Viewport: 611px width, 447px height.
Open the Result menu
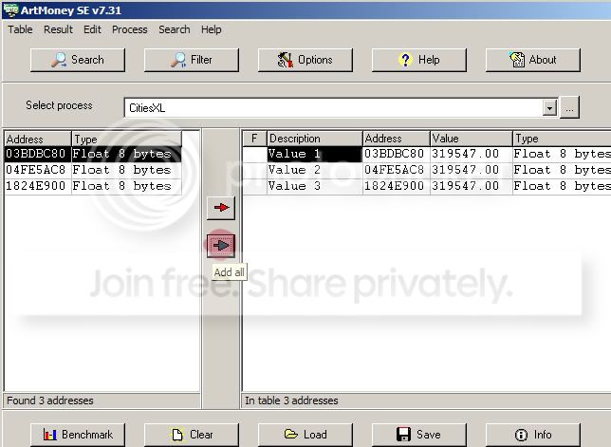point(58,29)
